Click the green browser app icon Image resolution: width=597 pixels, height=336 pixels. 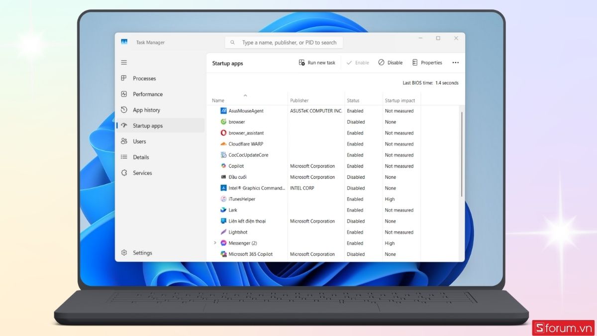pyautogui.click(x=223, y=122)
